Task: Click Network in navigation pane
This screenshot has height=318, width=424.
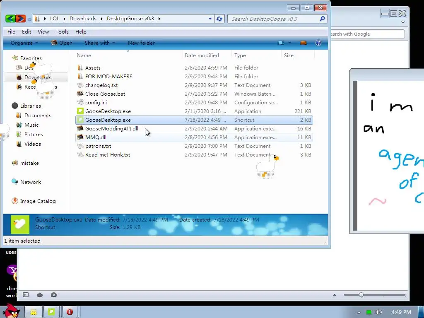Action: (31, 182)
